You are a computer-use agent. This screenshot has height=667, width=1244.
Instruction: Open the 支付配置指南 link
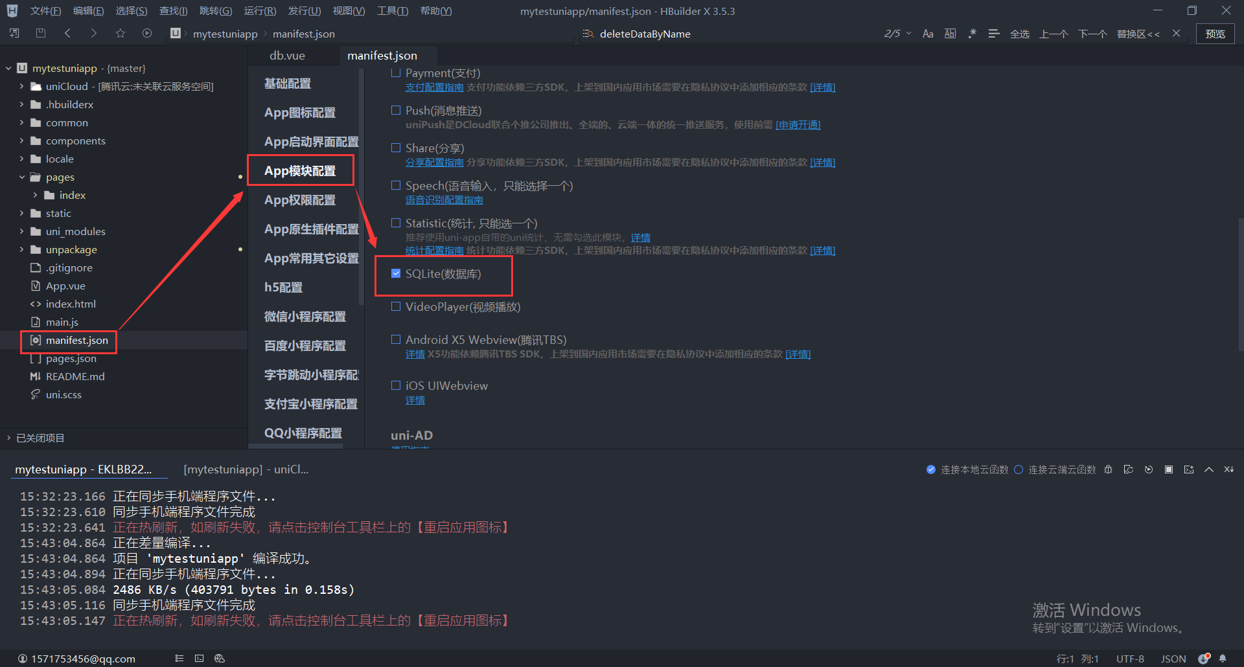tap(434, 87)
